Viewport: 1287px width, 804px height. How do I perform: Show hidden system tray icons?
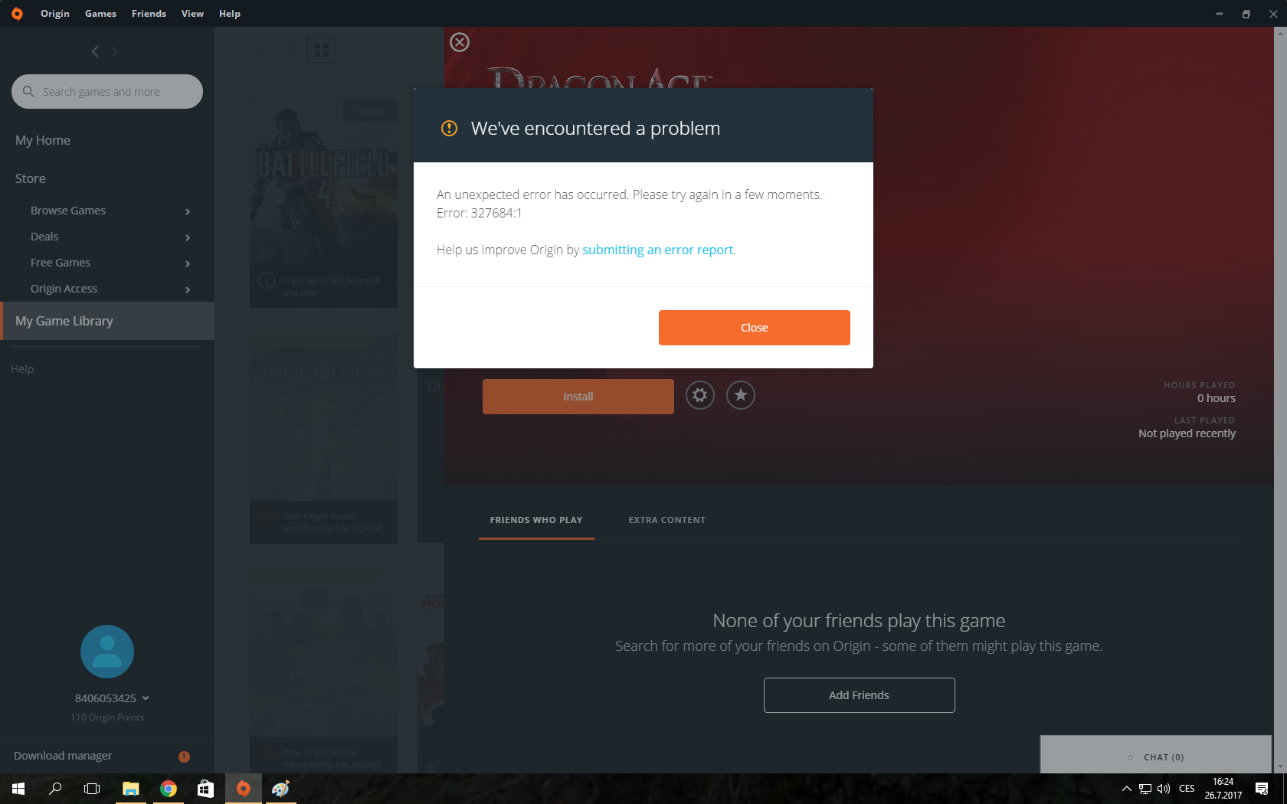click(x=1126, y=789)
